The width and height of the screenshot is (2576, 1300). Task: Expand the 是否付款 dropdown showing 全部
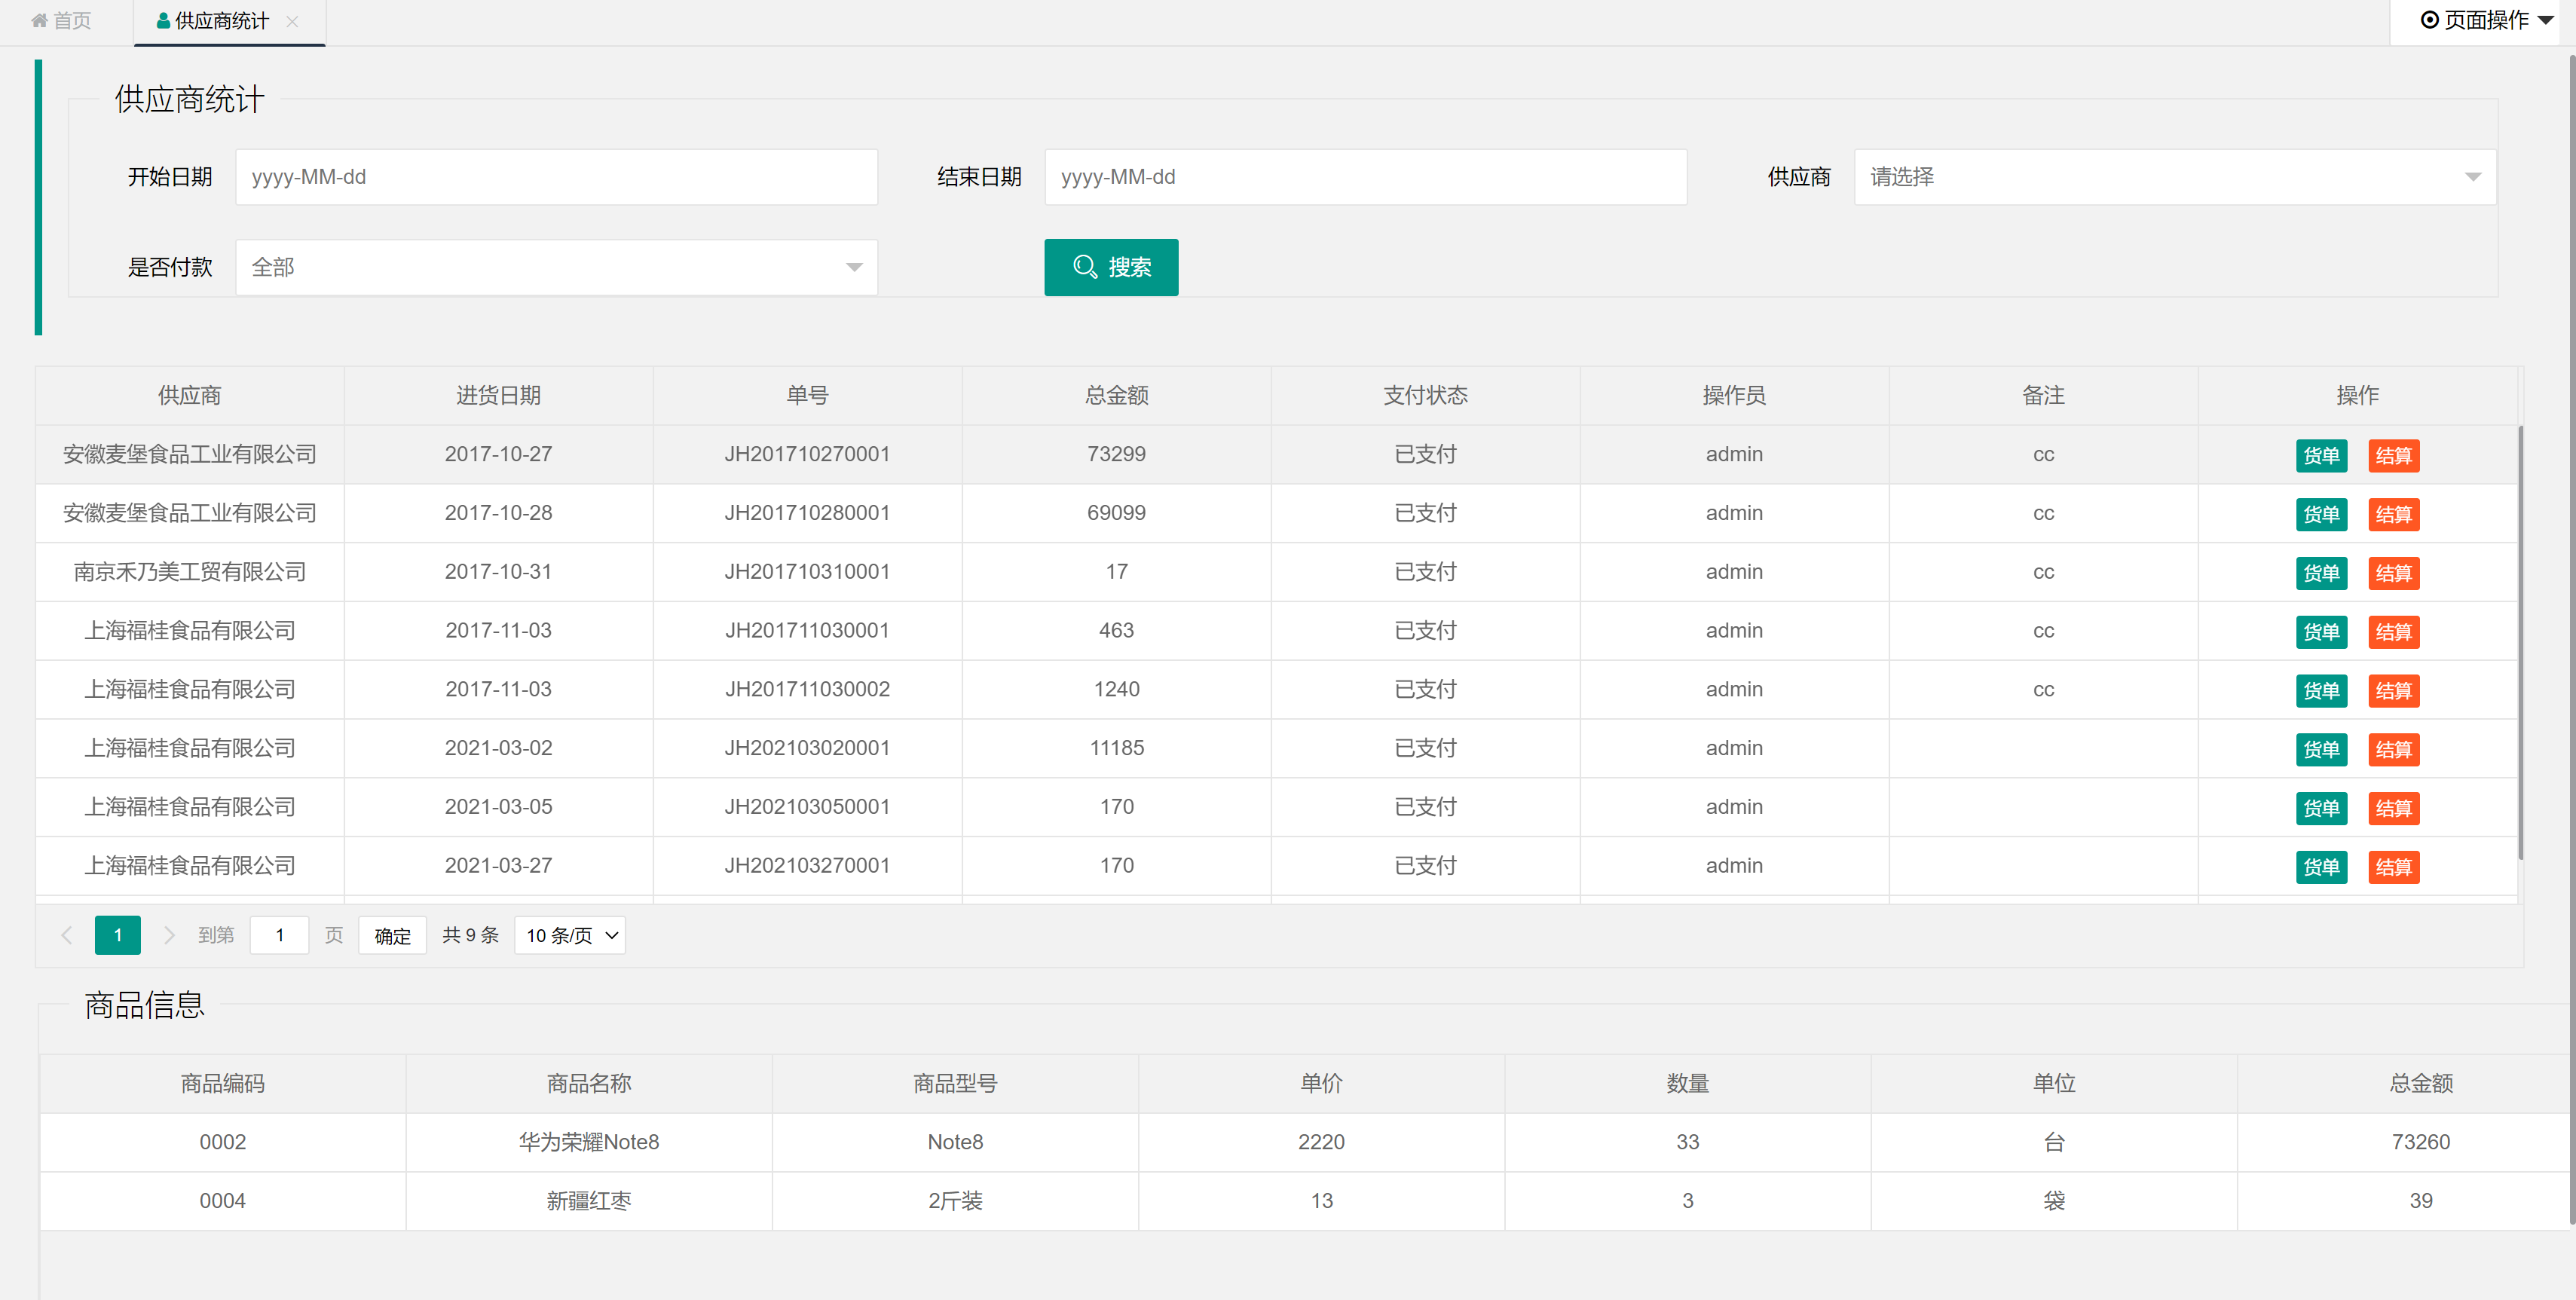[556, 267]
